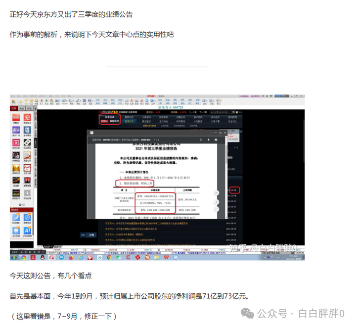This screenshot has height=328, width=356.
Task: Print the PDF with the printer icon
Action: click(216, 140)
